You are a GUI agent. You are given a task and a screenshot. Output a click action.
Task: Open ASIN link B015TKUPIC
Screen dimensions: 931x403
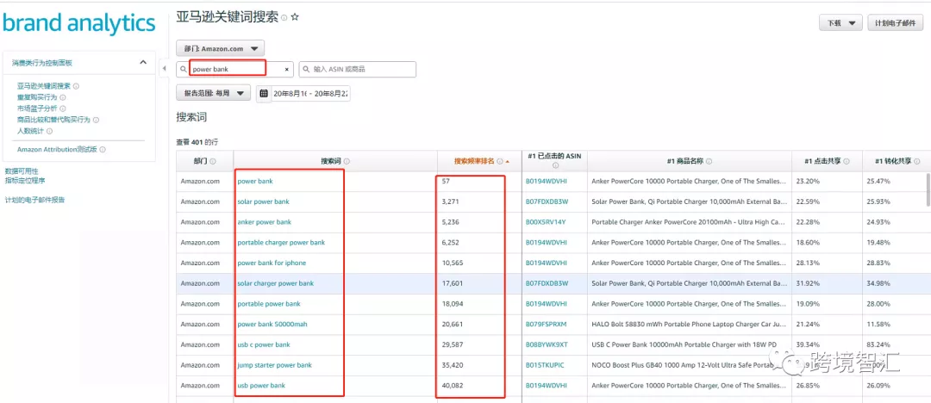coord(545,365)
